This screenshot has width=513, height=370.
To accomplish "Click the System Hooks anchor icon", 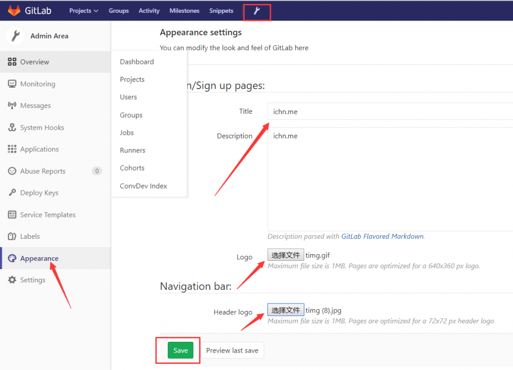I will (12, 127).
